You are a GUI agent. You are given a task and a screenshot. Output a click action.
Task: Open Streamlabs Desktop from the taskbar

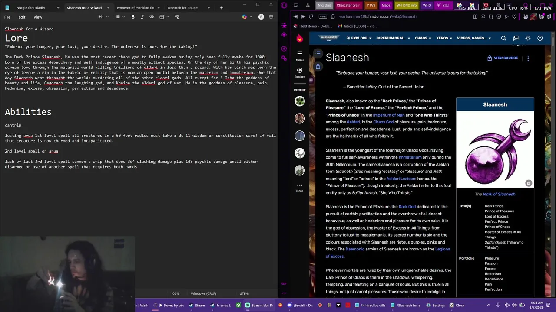[260, 305]
